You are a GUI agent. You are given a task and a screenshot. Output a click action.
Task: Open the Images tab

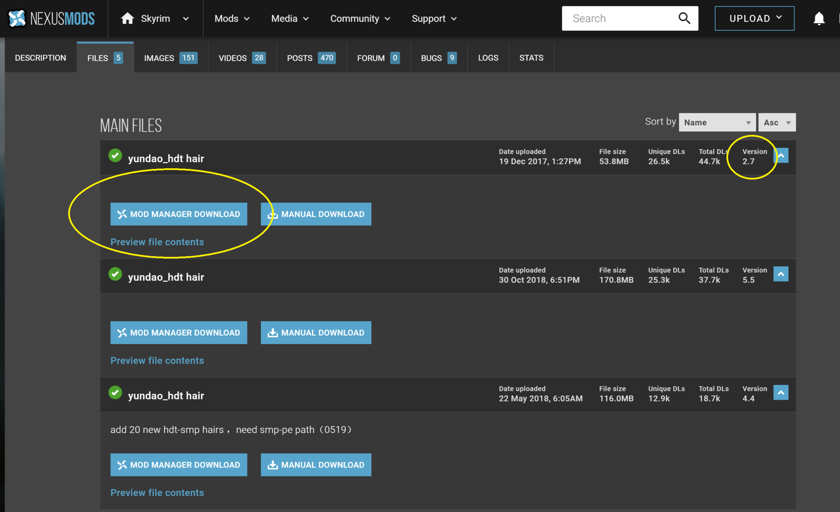click(171, 58)
